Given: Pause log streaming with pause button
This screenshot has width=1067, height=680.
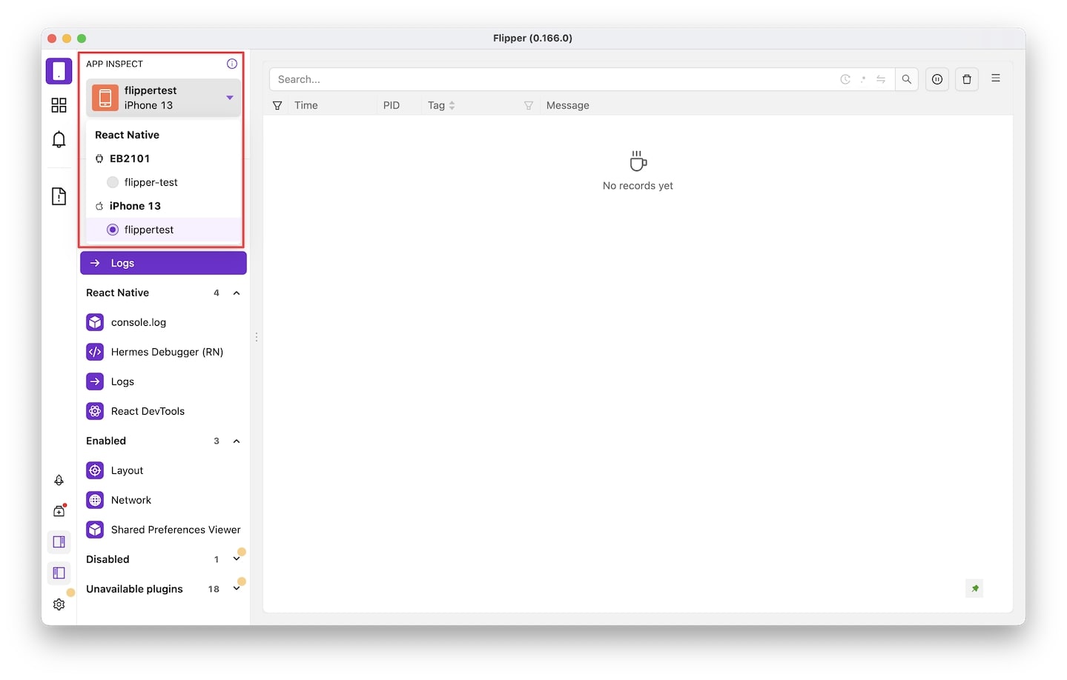Looking at the screenshot, I should pyautogui.click(x=937, y=79).
